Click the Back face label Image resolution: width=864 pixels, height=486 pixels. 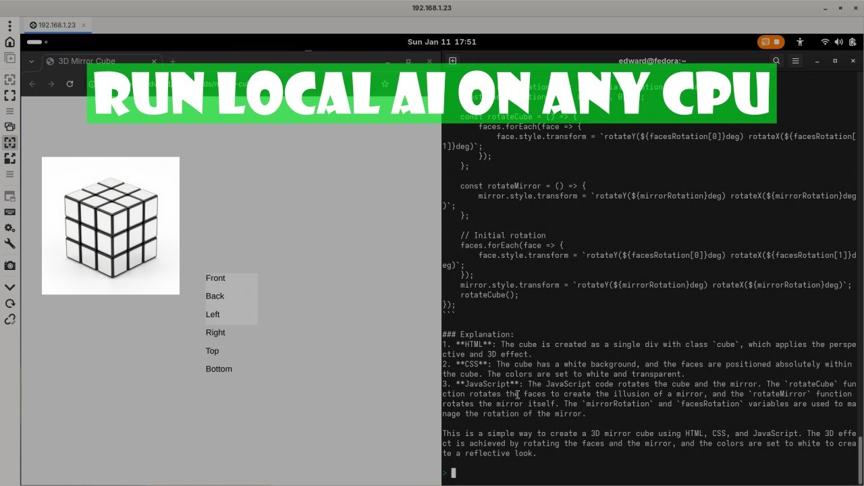point(215,296)
